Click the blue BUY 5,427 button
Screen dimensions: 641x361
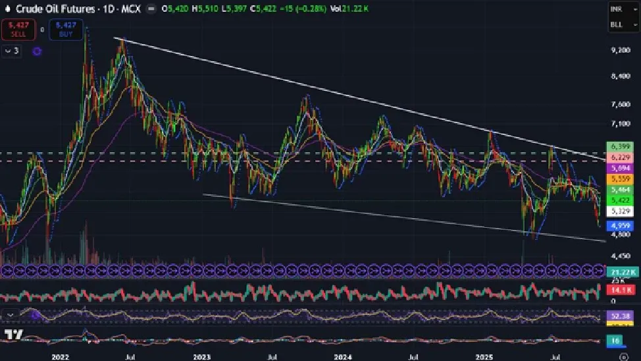[66, 30]
